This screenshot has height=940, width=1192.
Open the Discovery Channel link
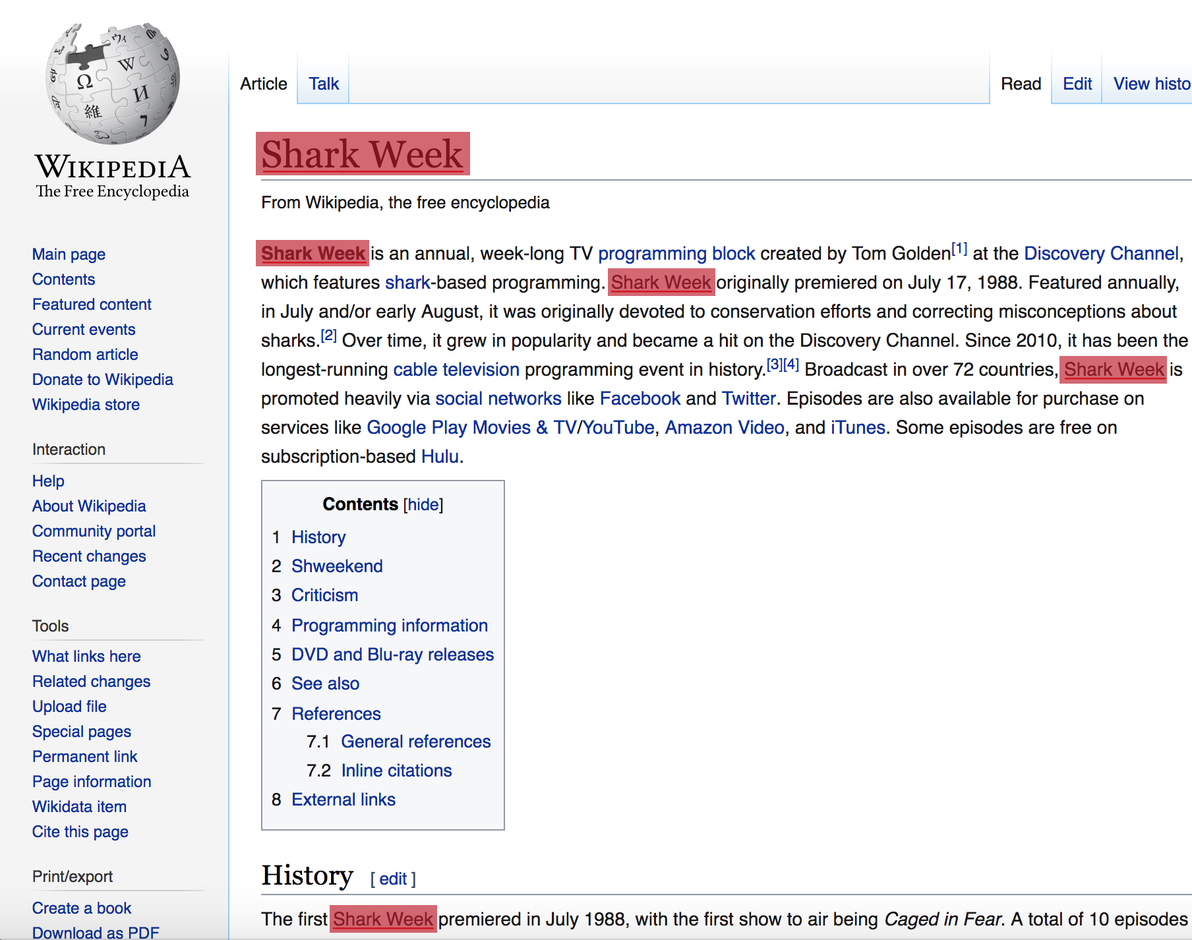(1102, 254)
